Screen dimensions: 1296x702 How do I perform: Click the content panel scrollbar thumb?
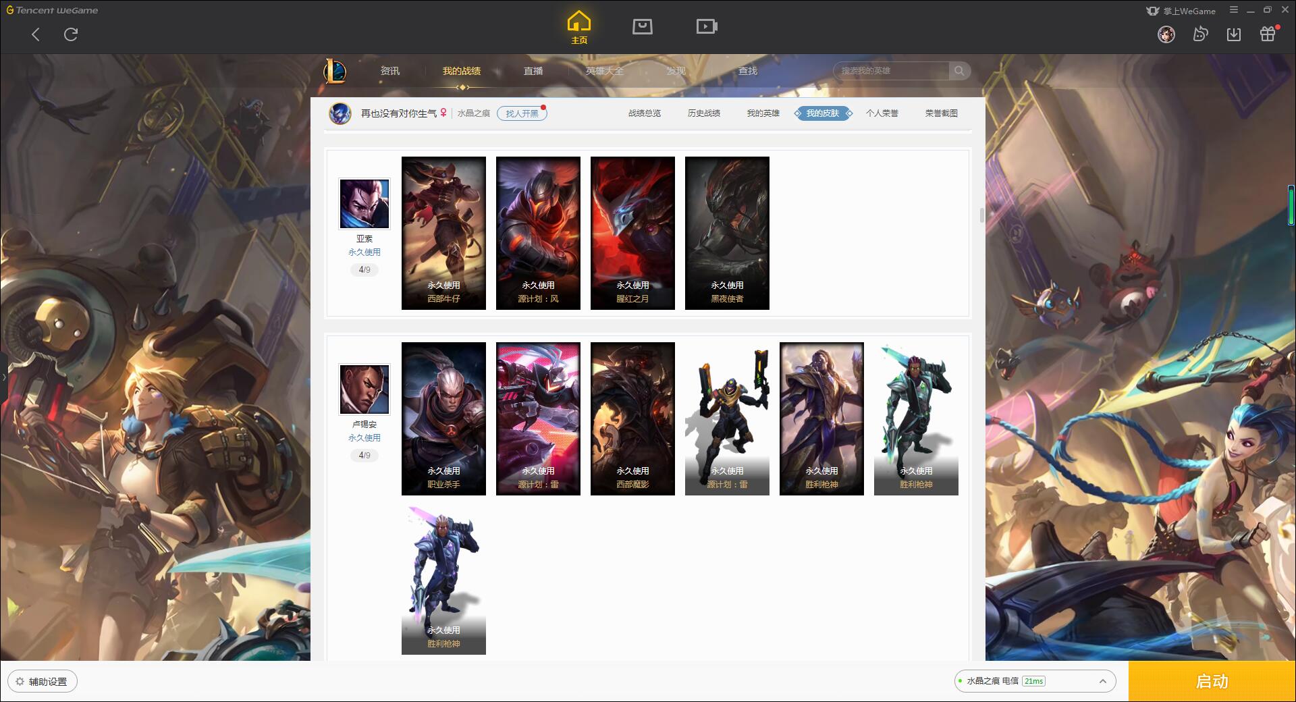981,216
